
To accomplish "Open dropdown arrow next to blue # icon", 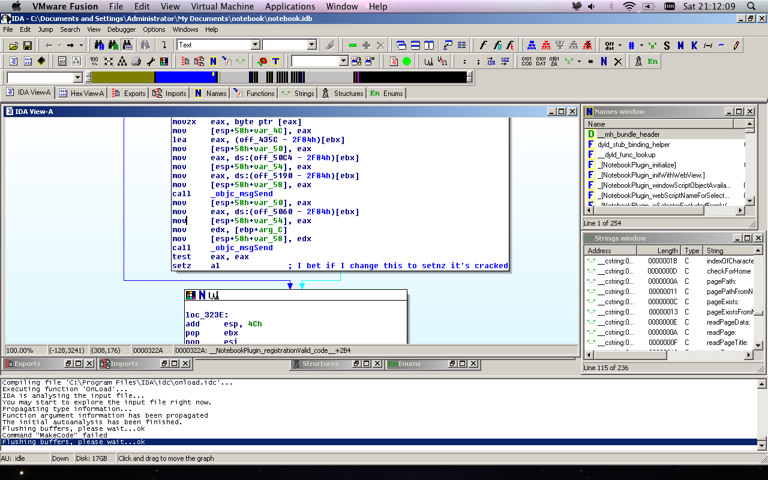I will pos(641,45).
